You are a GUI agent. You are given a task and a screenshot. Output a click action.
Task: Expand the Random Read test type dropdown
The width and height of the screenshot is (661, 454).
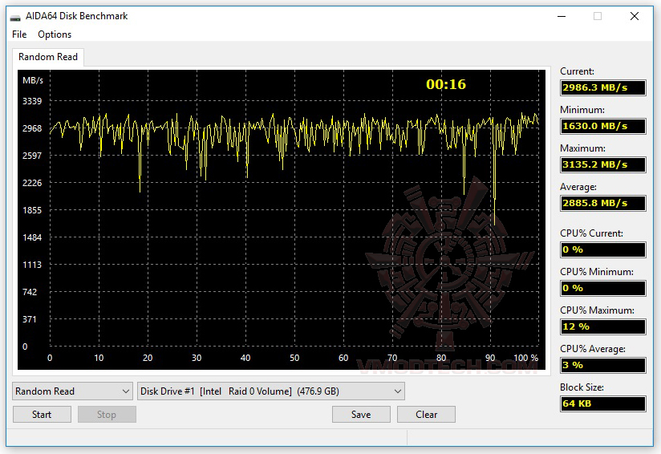point(72,391)
